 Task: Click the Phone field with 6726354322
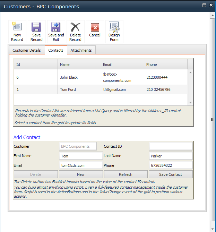click(x=171, y=165)
